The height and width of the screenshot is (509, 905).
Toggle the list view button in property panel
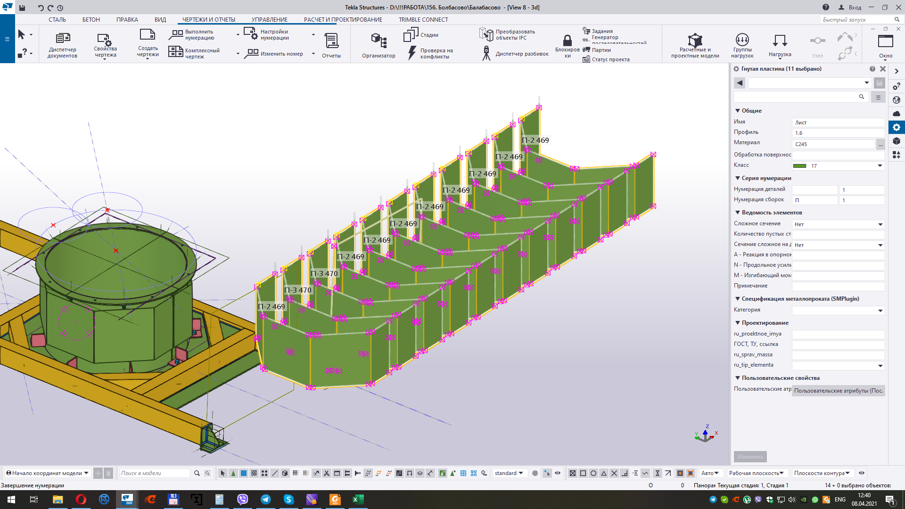878,97
